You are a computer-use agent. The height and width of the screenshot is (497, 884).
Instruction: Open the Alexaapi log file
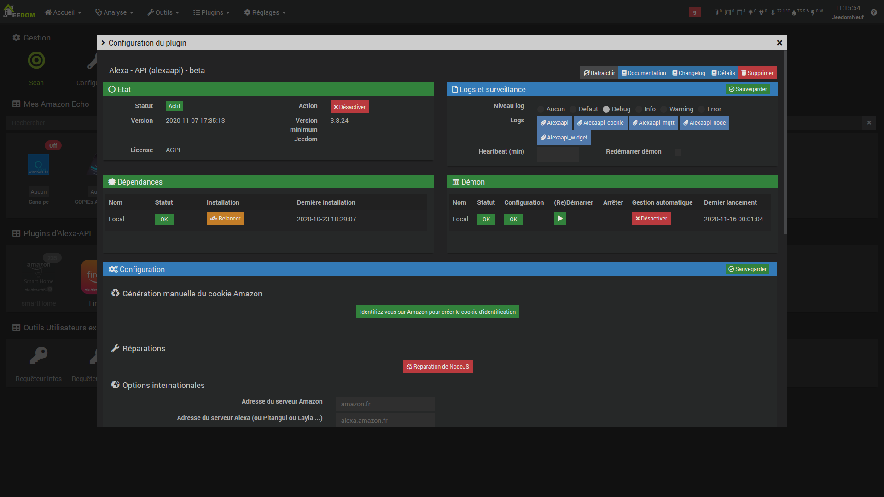(x=554, y=123)
